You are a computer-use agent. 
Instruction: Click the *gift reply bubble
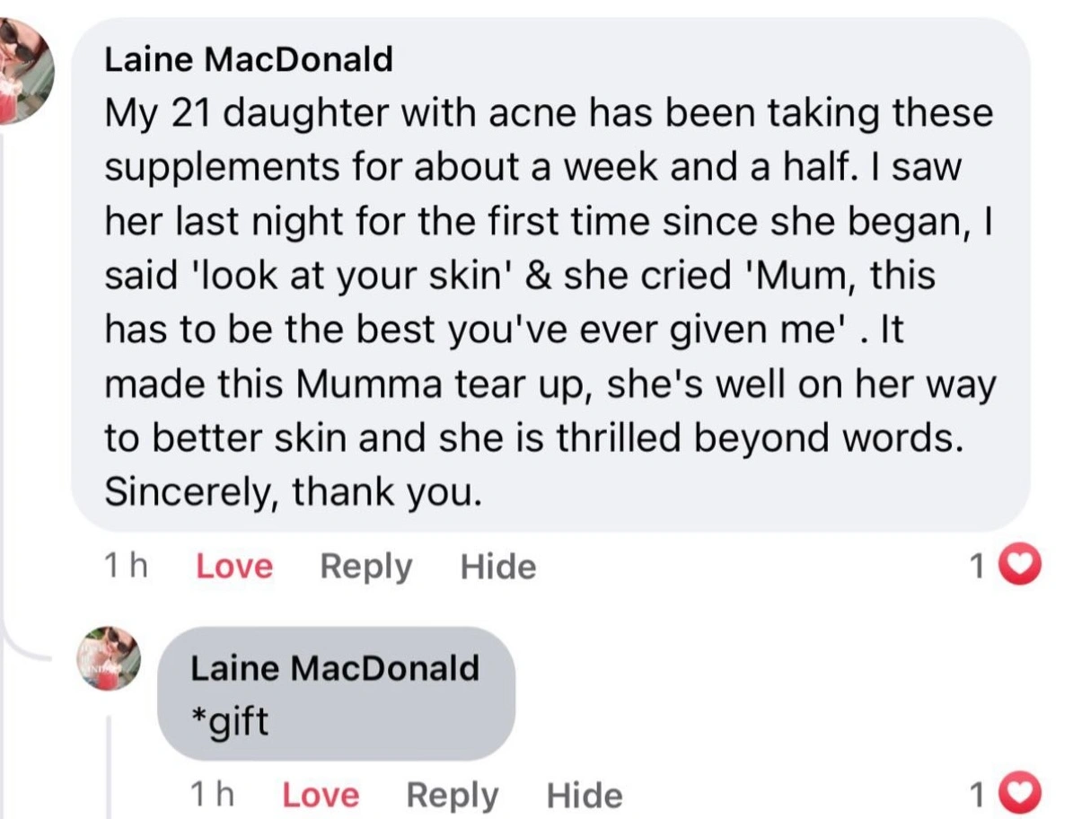tap(336, 694)
